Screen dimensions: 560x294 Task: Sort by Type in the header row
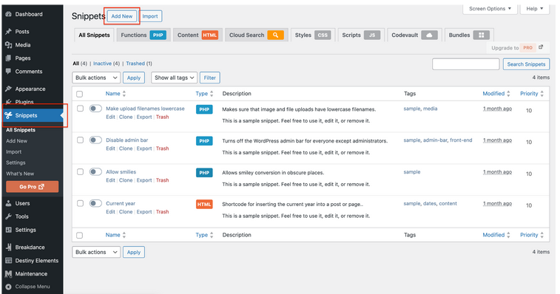tap(204, 94)
